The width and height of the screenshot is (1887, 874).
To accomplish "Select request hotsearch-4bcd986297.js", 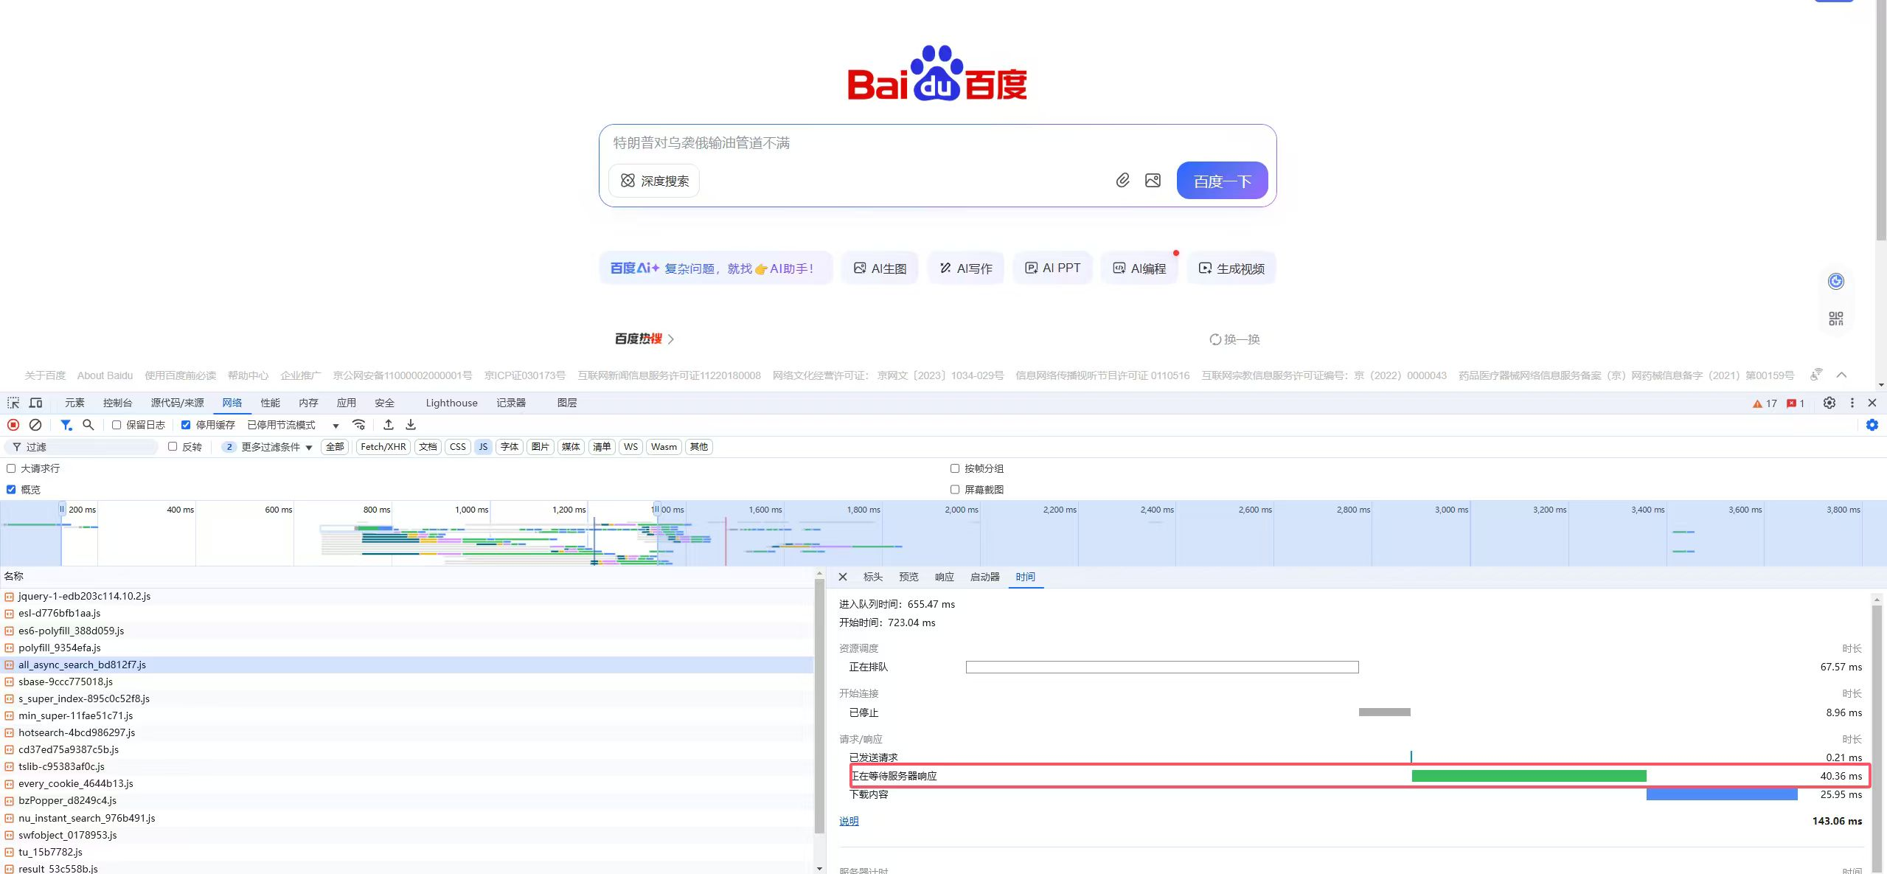I will pyautogui.click(x=406, y=732).
